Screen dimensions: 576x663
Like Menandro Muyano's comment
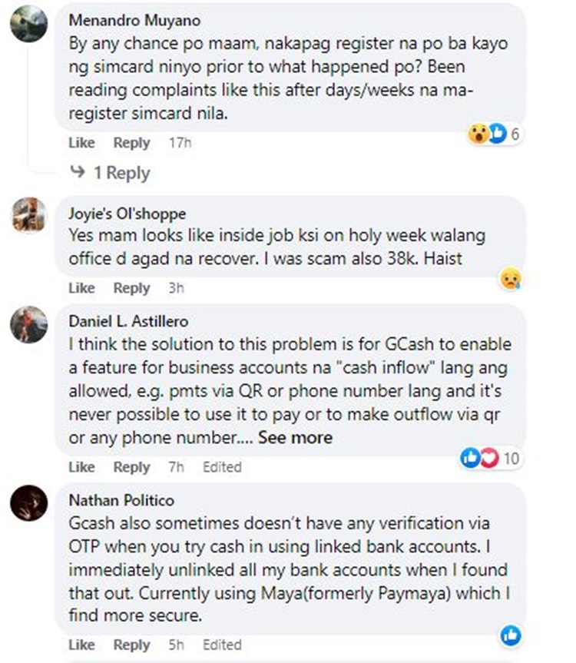tap(81, 143)
